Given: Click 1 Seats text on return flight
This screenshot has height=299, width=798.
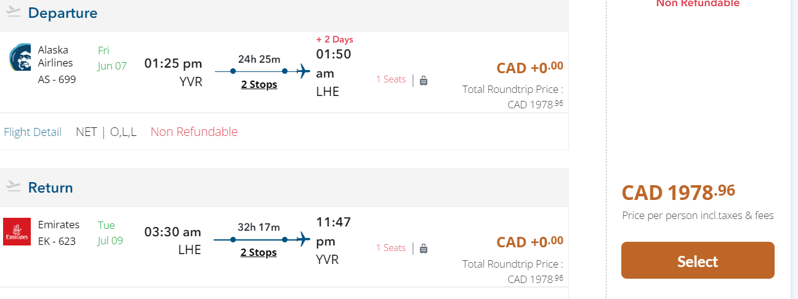Looking at the screenshot, I should click(x=391, y=248).
